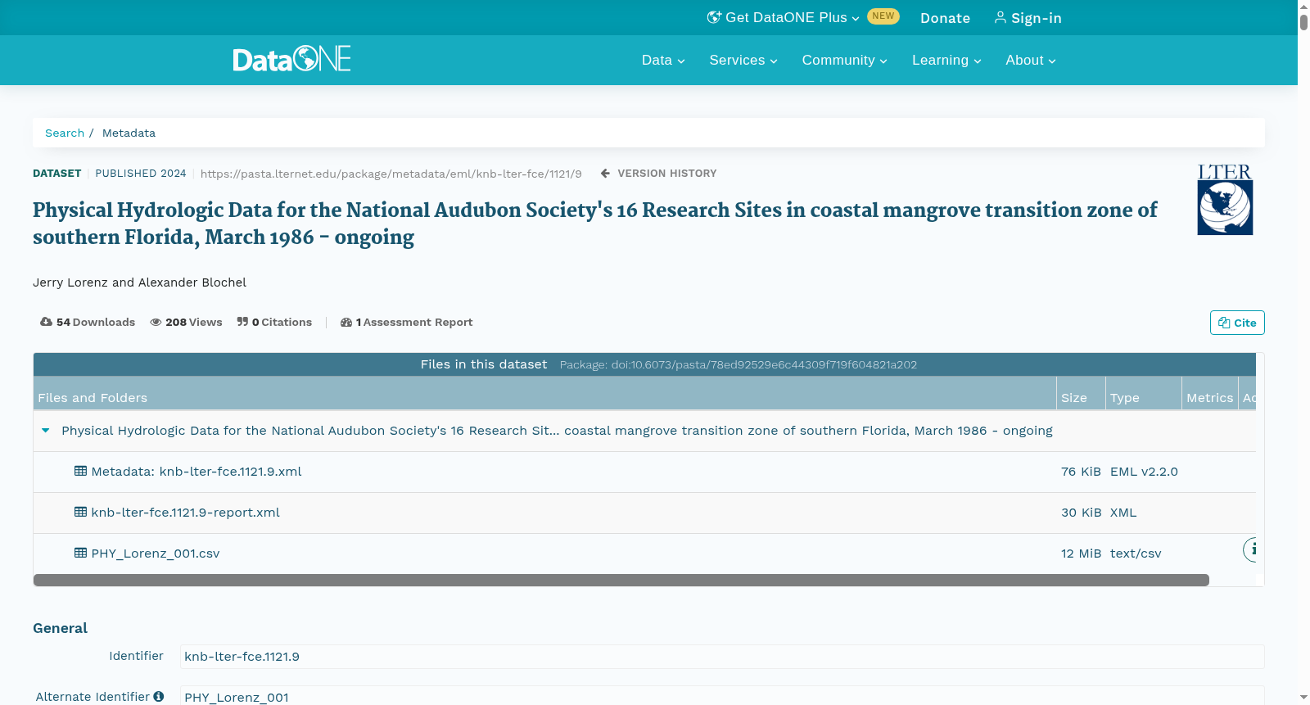Screen dimensions: 1310x705
Task: Click the pasta.lternet.edu package URL
Action: click(391, 174)
